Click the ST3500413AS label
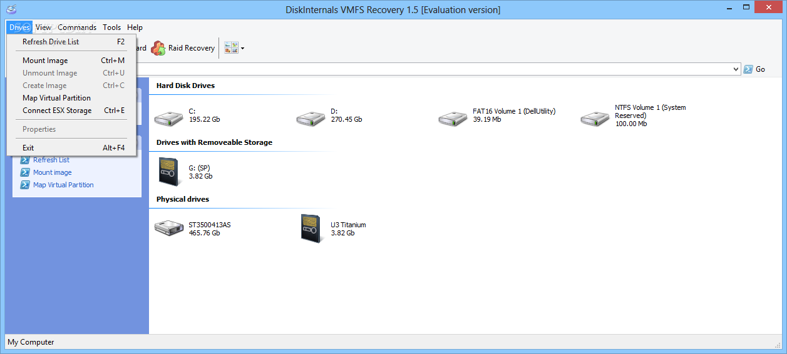Image resolution: width=787 pixels, height=354 pixels. pos(210,225)
